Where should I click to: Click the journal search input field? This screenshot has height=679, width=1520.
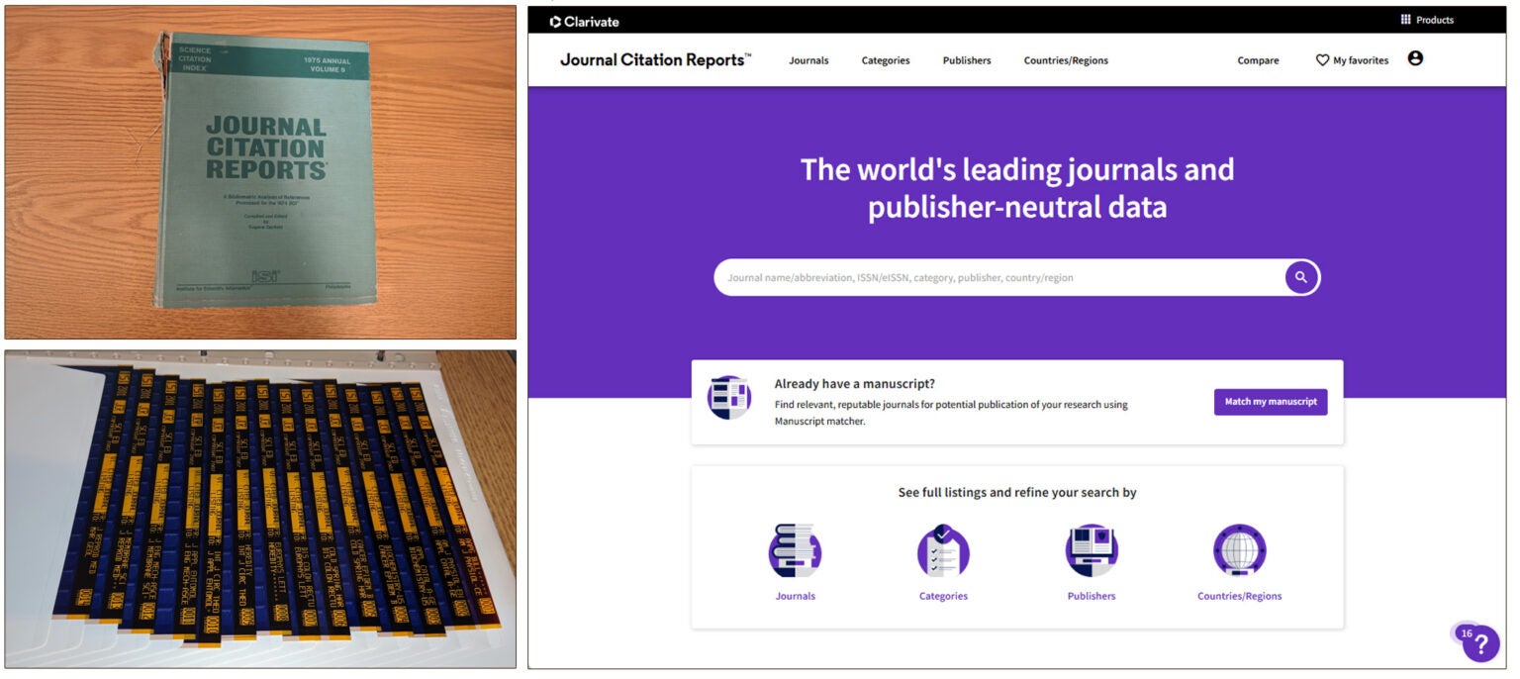tap(990, 277)
